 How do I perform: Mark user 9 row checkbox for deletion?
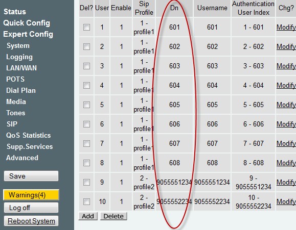click(86, 183)
